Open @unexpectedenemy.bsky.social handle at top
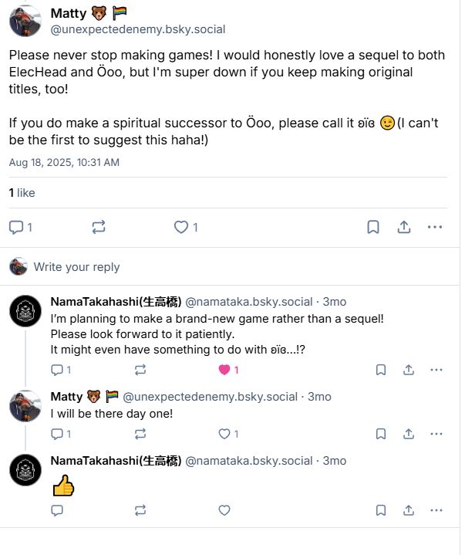The height and width of the screenshot is (555, 465). (x=137, y=29)
